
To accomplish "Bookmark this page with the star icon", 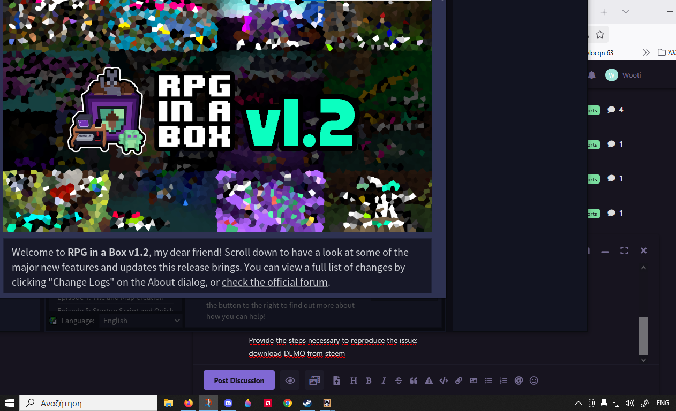I will tap(600, 34).
